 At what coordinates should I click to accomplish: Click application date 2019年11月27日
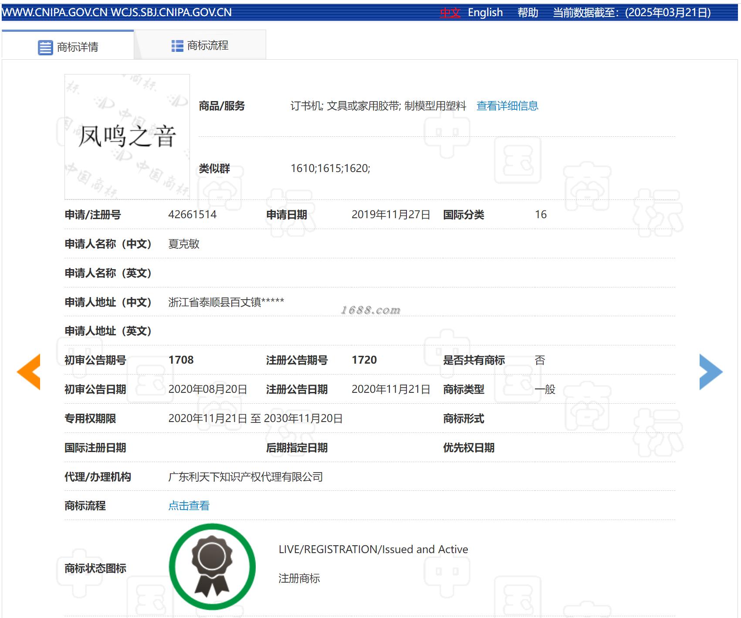coord(391,215)
